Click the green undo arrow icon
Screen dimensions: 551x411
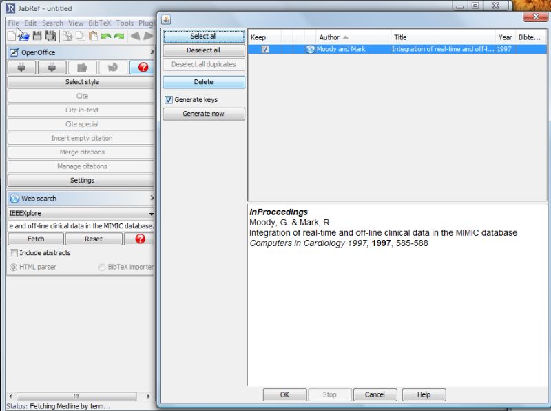[106, 36]
